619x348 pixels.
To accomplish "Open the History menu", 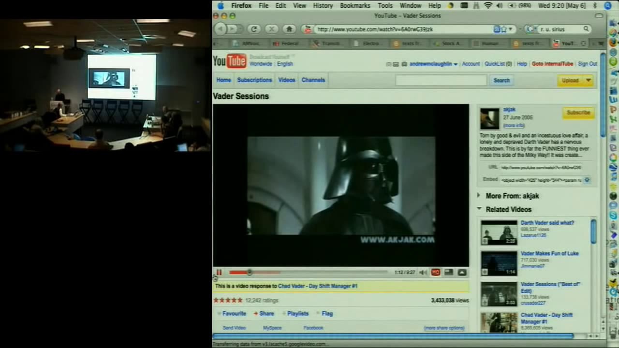I will click(323, 5).
